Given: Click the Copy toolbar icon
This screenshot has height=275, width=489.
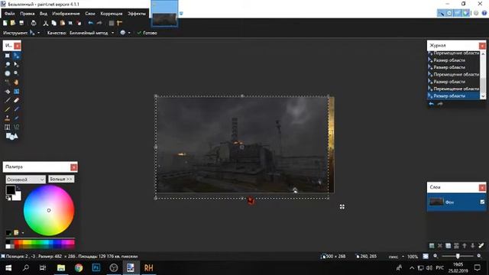Looking at the screenshot, I should point(54,23).
